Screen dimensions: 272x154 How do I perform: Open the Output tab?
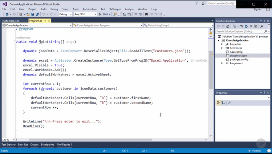click(34, 145)
